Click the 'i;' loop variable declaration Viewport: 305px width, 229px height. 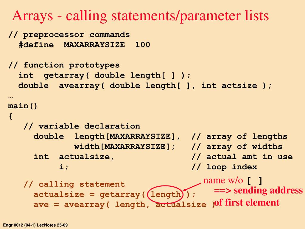64,167
